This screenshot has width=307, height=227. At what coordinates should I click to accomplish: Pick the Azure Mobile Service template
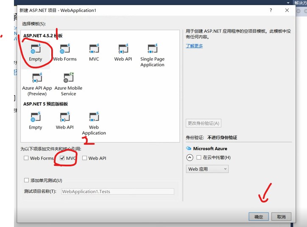coord(68,84)
